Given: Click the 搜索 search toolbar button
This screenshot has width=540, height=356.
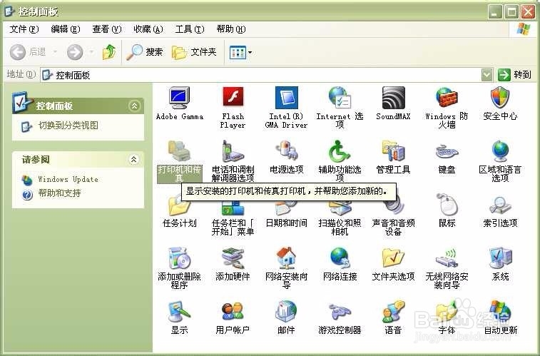Looking at the screenshot, I should pyautogui.click(x=144, y=52).
